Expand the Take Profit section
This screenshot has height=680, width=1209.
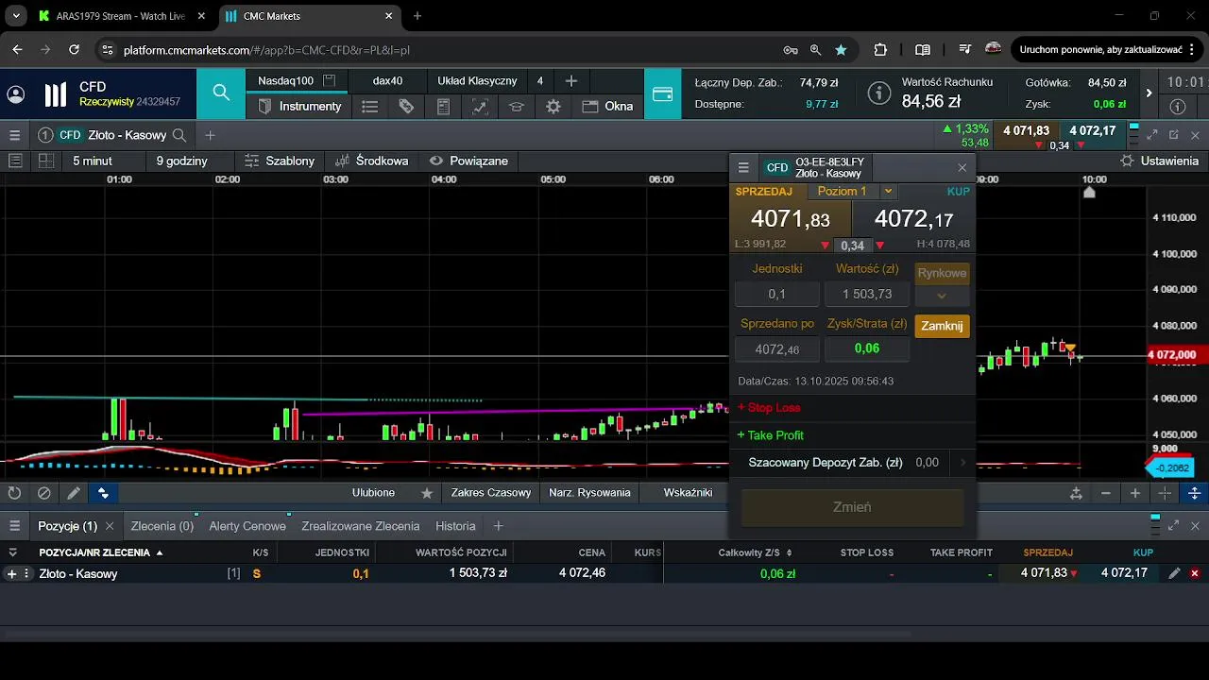tap(771, 435)
